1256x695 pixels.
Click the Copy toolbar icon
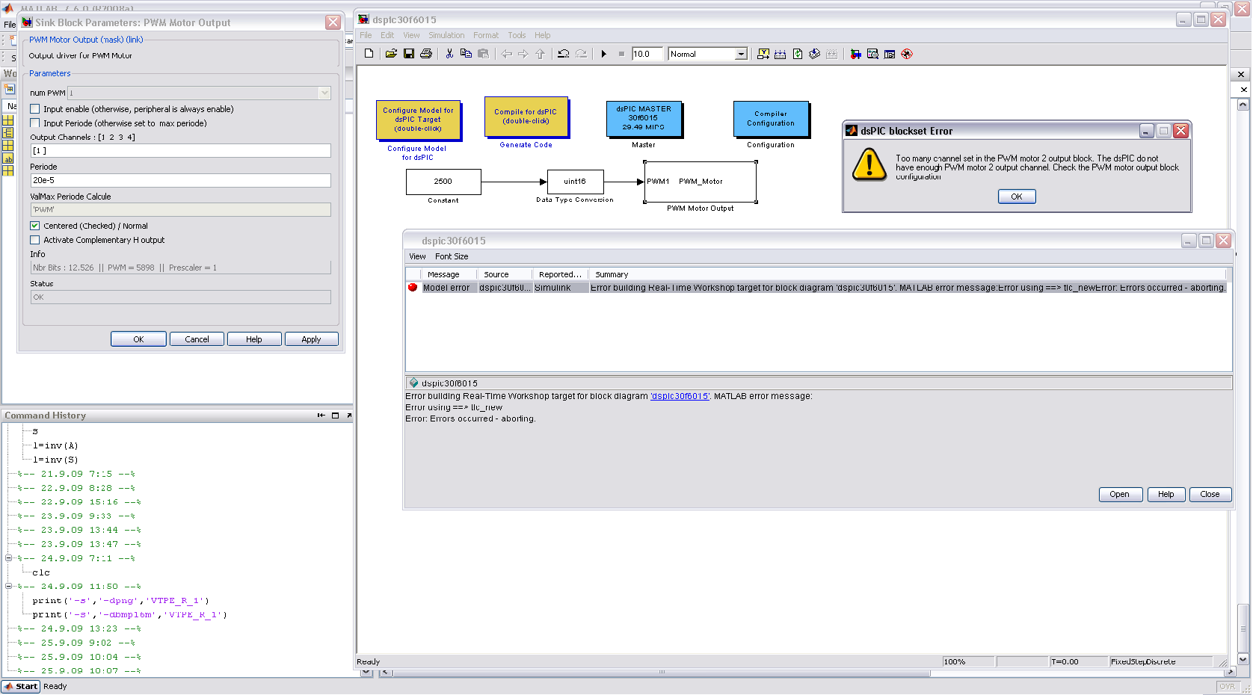(x=466, y=54)
